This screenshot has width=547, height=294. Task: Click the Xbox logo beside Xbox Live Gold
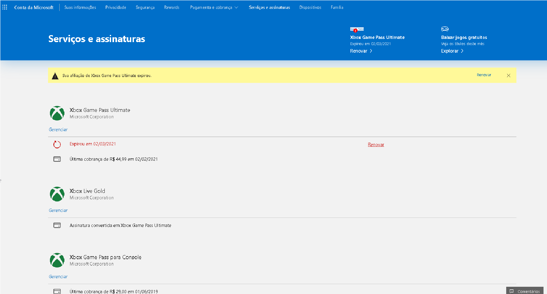tap(57, 194)
